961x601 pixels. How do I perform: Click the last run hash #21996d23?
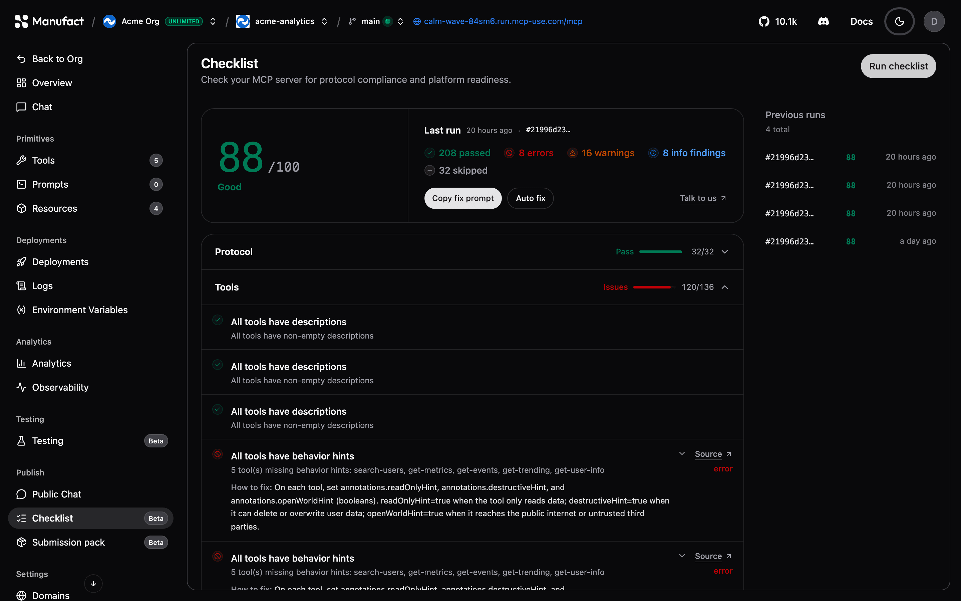548,130
